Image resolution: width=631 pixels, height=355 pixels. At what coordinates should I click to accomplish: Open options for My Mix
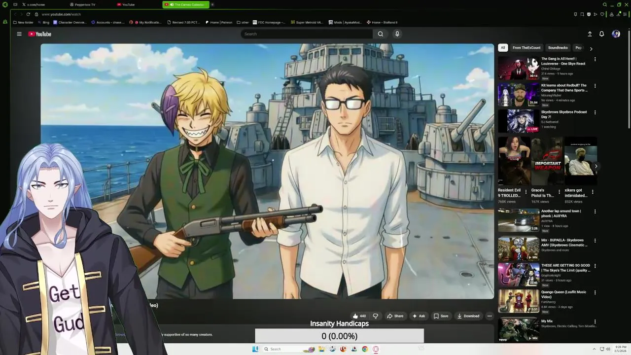click(595, 321)
